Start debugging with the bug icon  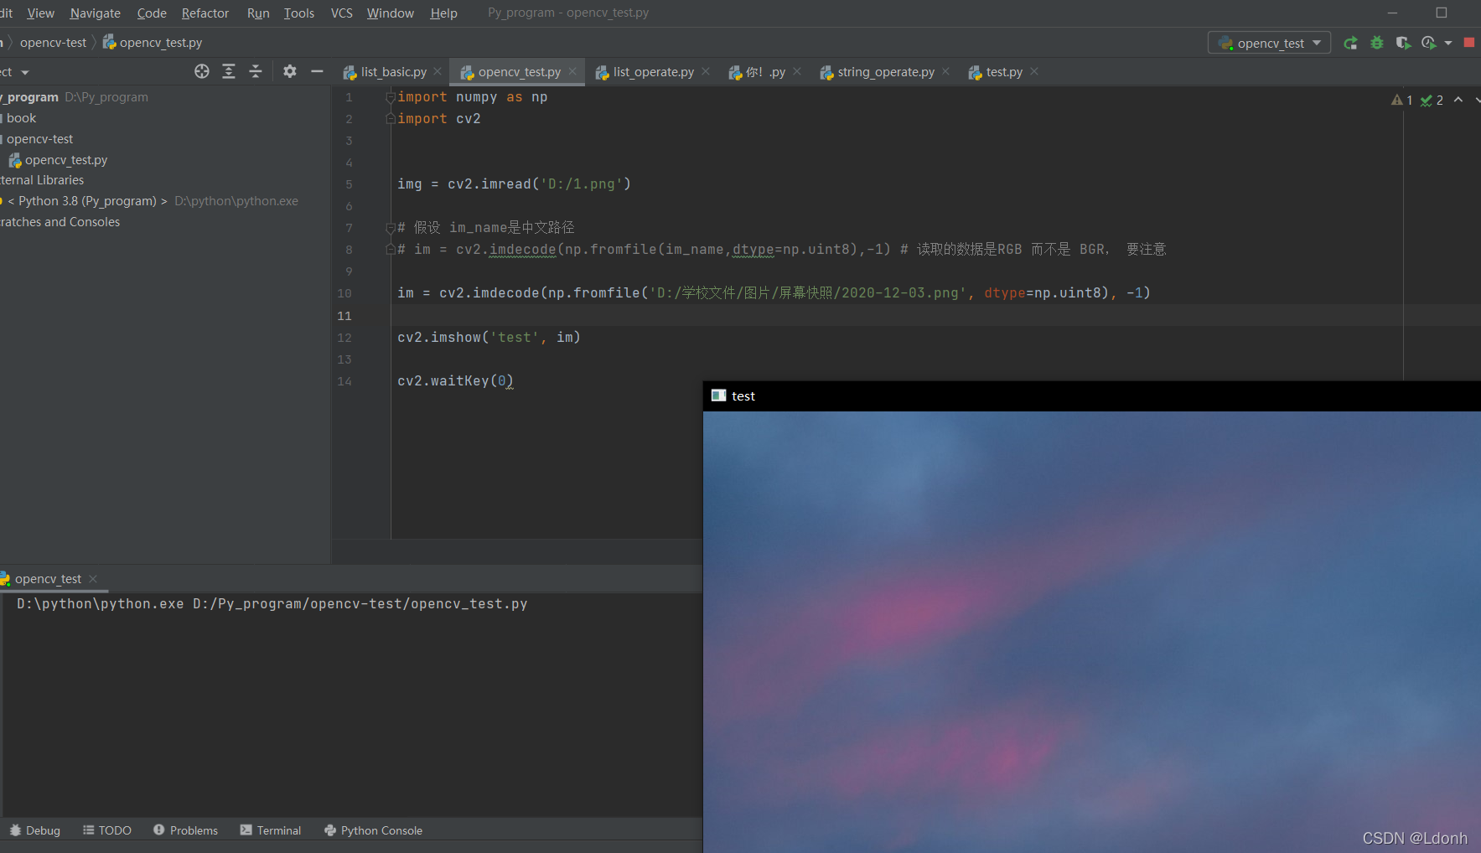pos(1377,42)
